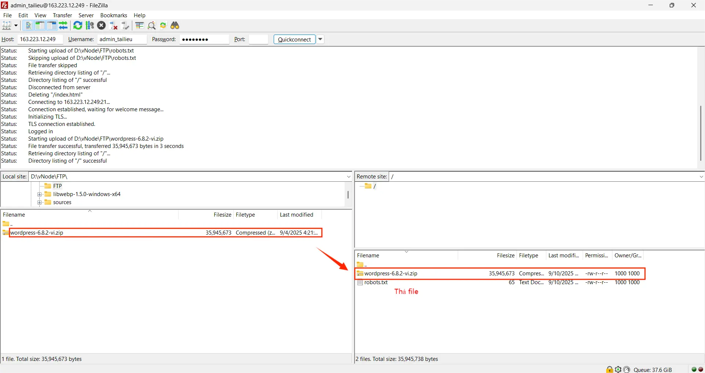Screen dimensions: 705x373
Task: Reconnect to last used server
Action: [x=125, y=25]
